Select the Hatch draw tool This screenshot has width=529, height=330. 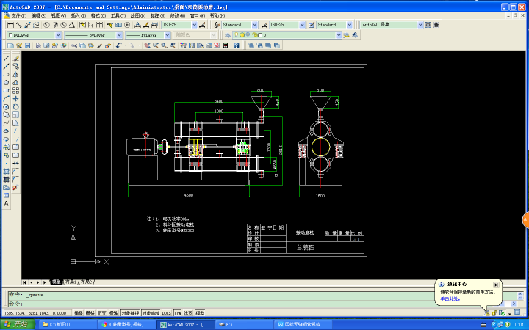[7, 171]
